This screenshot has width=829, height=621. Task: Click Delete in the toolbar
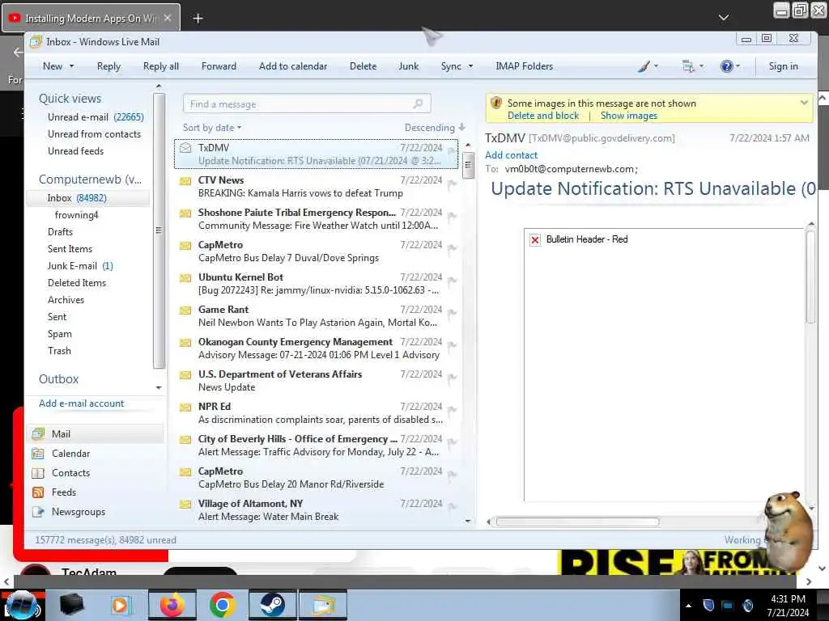363,66
